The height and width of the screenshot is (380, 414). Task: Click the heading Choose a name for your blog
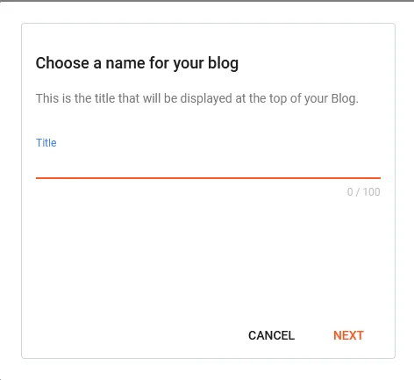(137, 63)
